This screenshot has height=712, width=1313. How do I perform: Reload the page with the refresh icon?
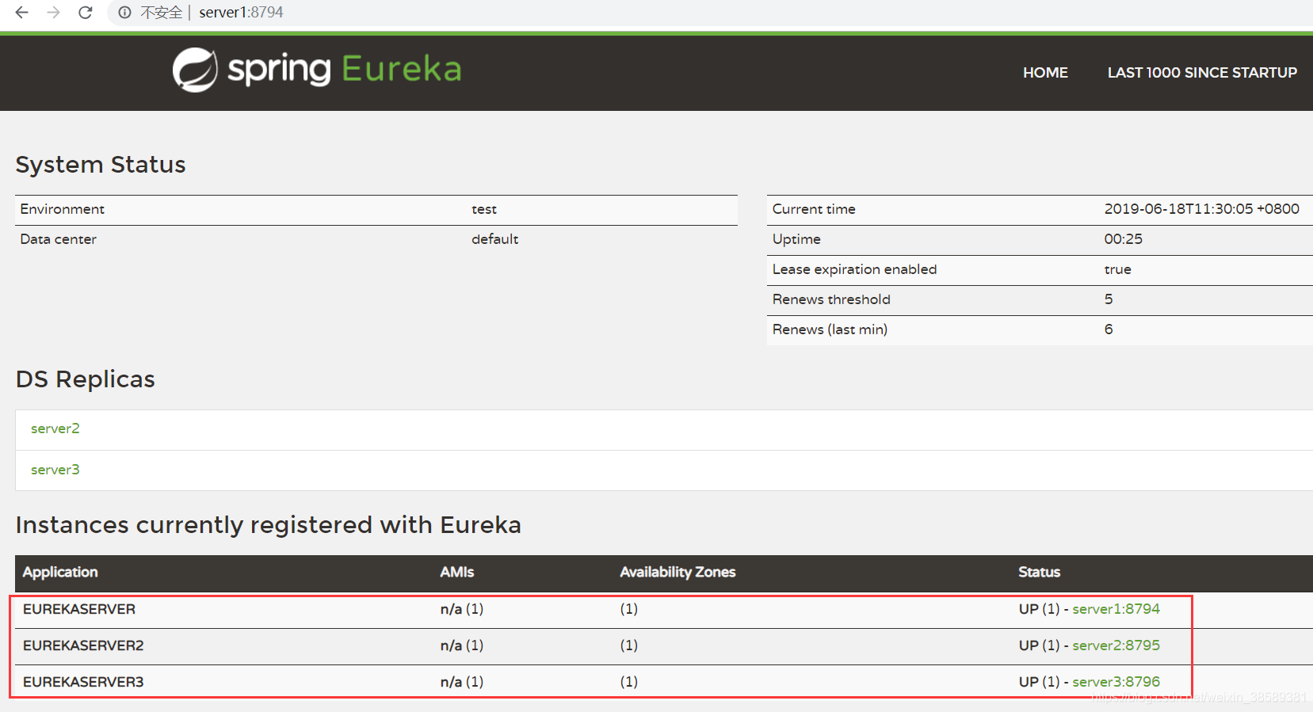pos(86,13)
